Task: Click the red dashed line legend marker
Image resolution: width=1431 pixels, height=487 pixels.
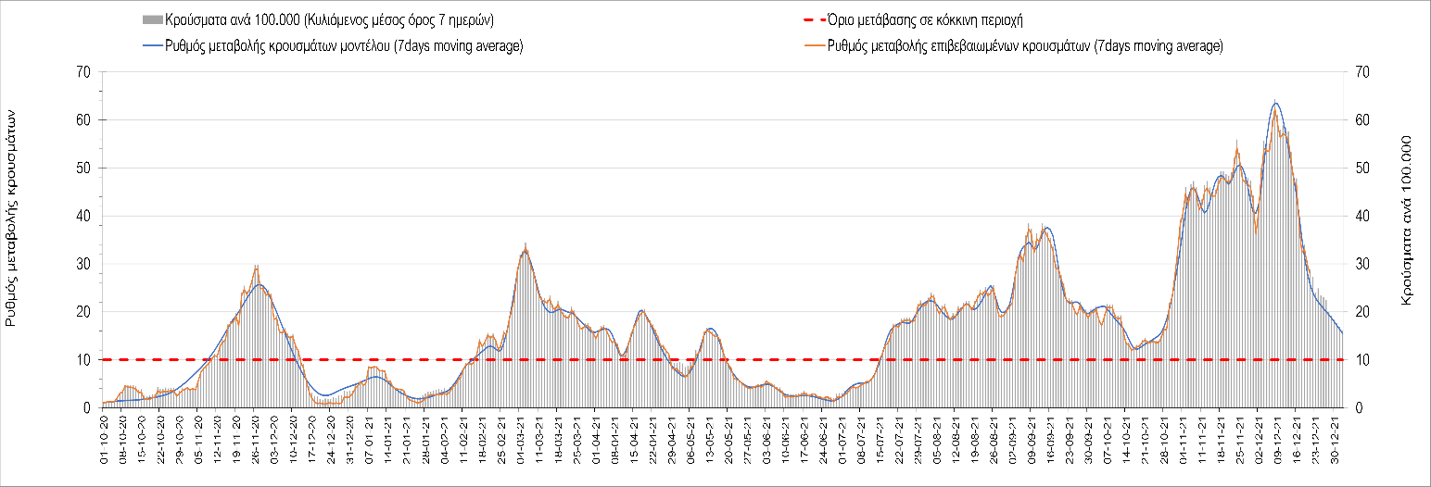Action: tap(813, 19)
